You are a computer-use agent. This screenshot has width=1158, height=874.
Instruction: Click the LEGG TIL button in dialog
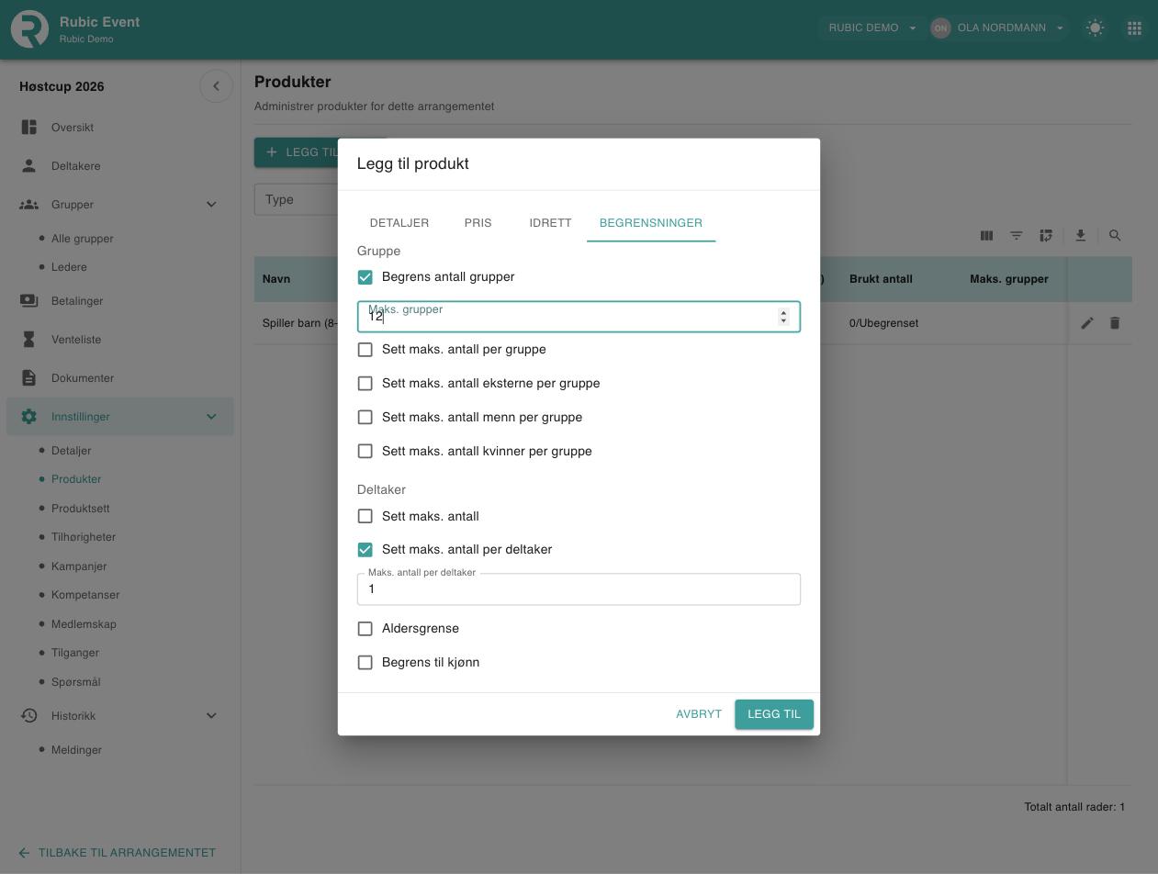tap(774, 714)
